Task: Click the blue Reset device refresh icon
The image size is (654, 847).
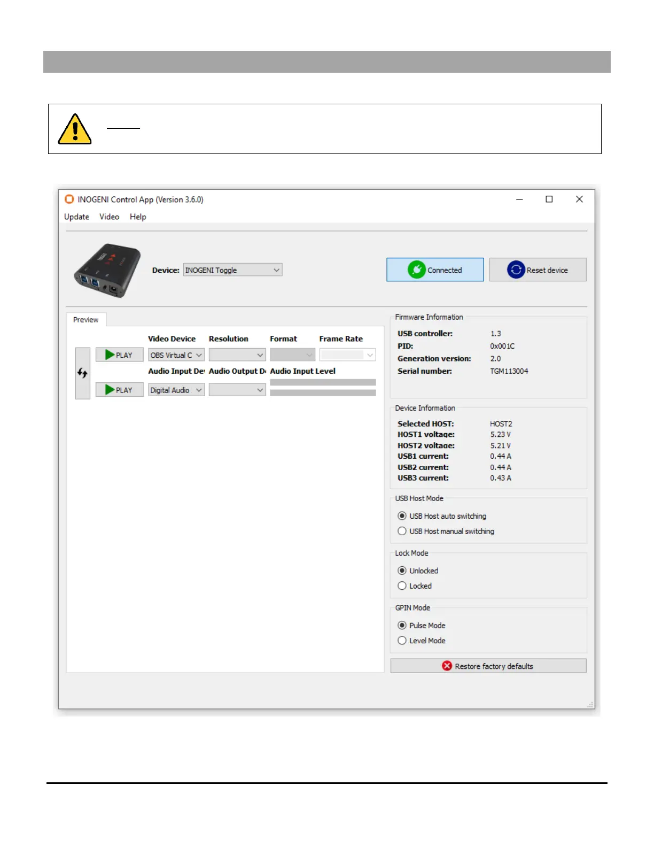Action: pyautogui.click(x=516, y=269)
